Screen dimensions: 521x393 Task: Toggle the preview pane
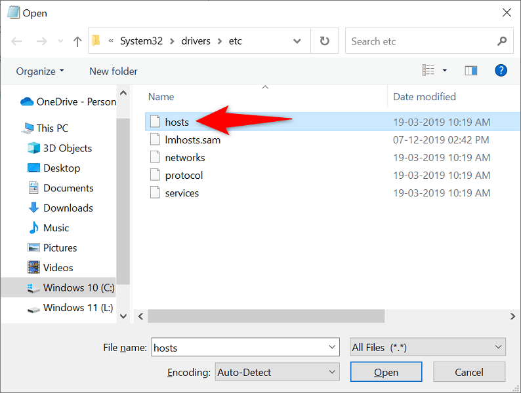click(471, 70)
